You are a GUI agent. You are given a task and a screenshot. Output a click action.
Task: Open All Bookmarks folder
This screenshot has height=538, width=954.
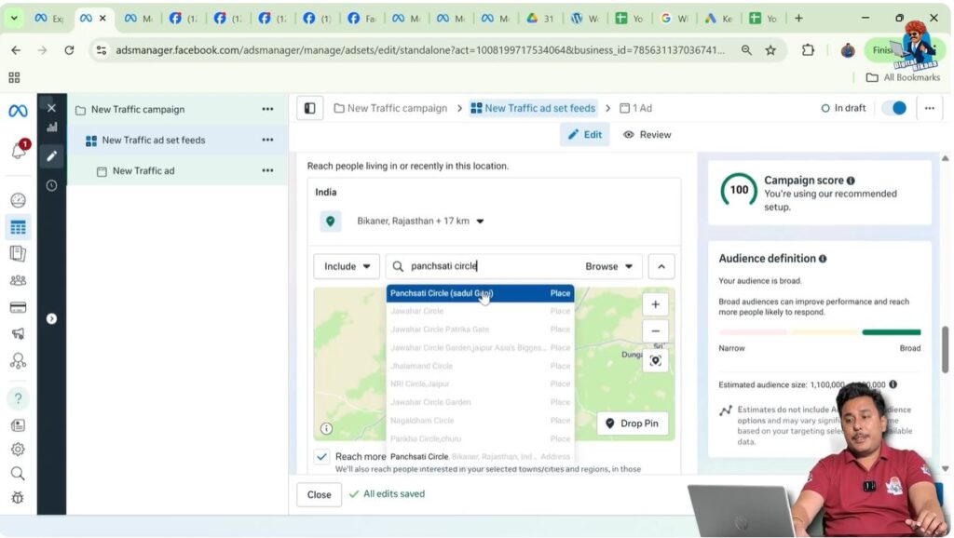903,78
